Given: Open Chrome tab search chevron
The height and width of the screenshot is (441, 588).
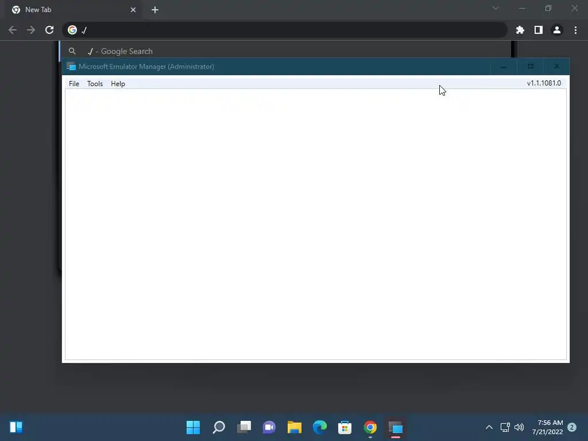Looking at the screenshot, I should tap(496, 8).
